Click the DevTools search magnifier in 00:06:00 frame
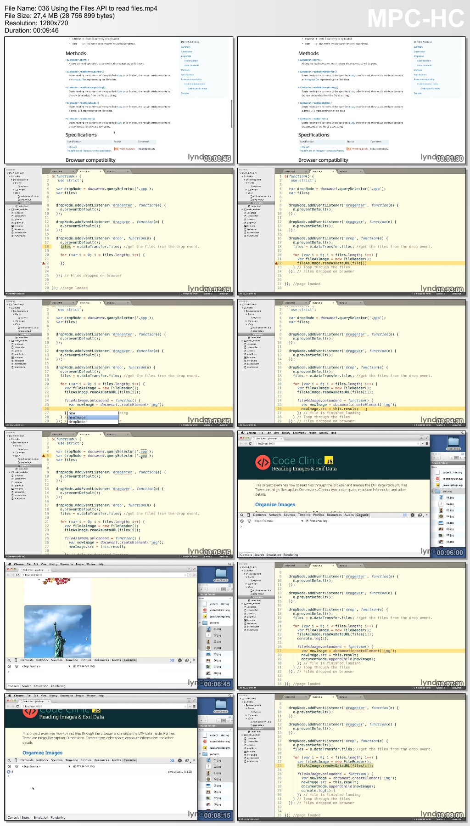 click(241, 515)
